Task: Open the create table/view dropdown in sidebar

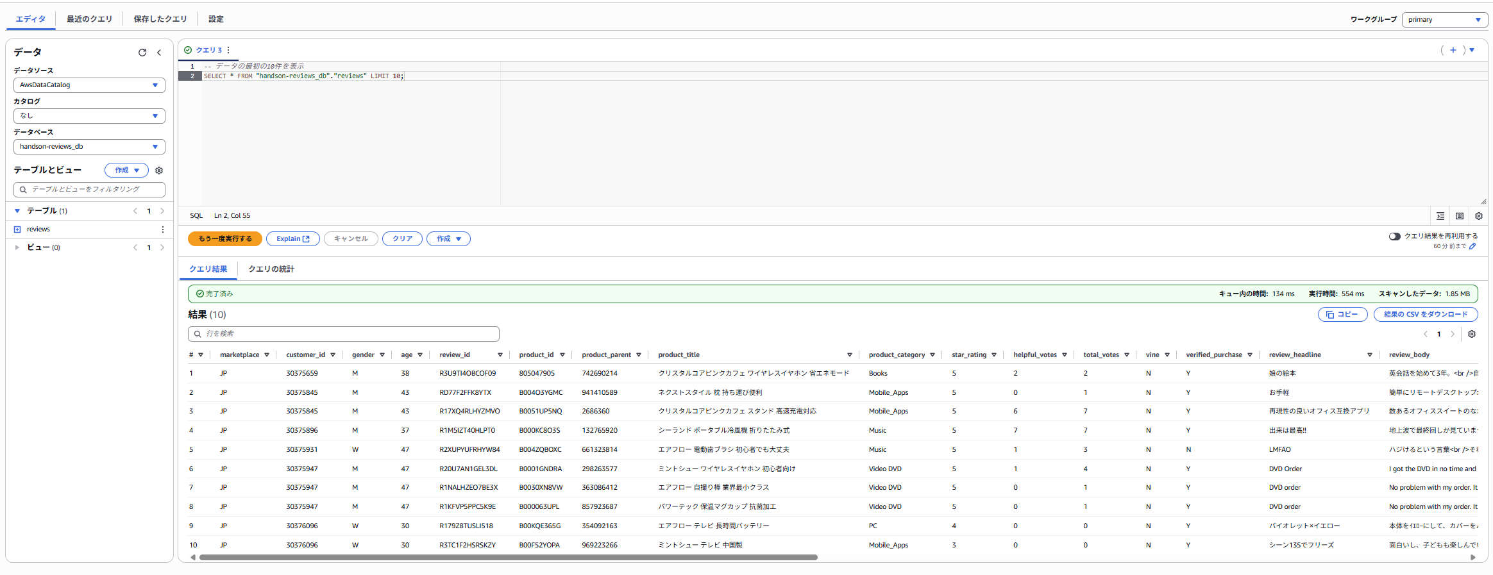Action: pyautogui.click(x=126, y=171)
